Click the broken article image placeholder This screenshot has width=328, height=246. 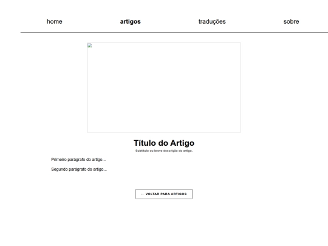(x=164, y=87)
